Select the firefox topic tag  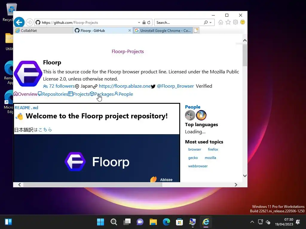(x=213, y=149)
